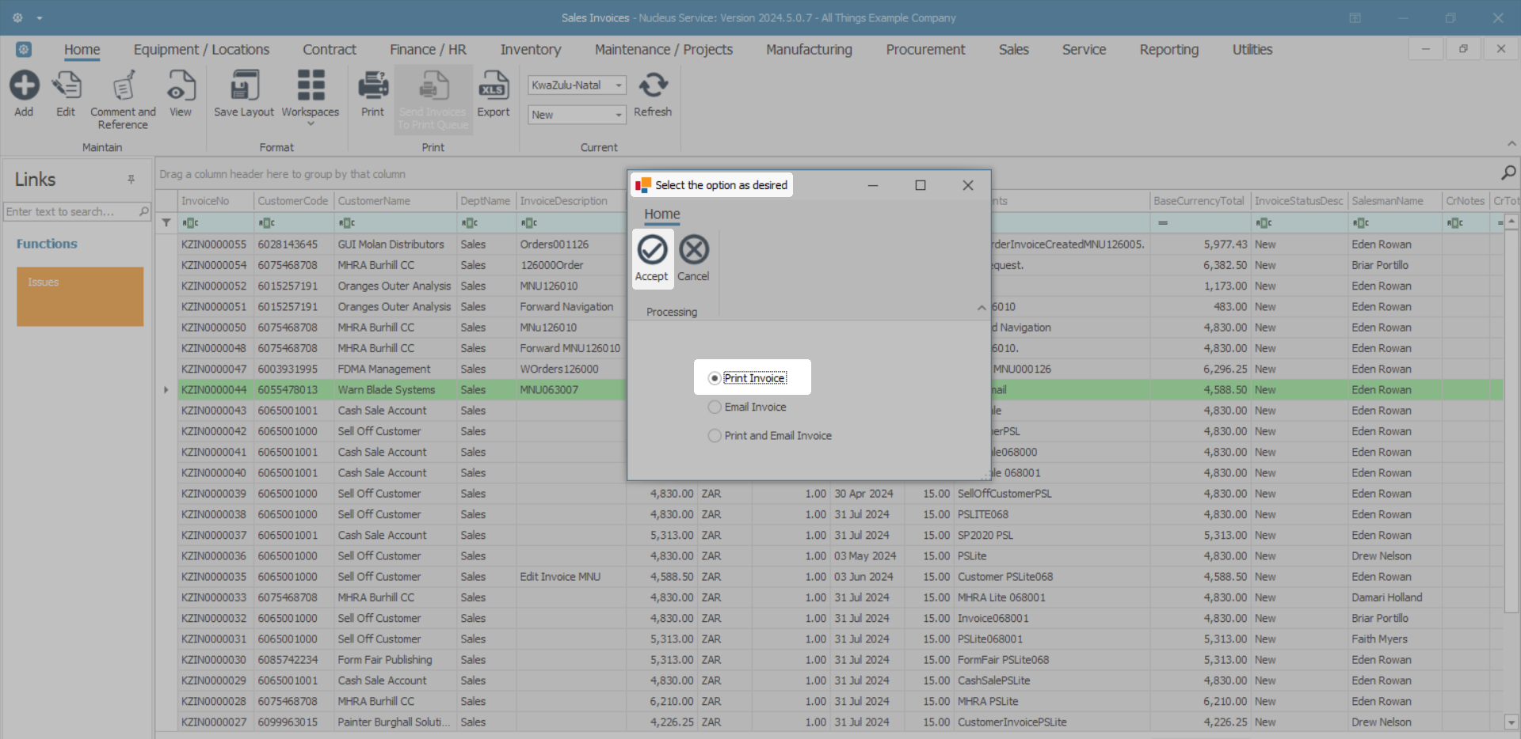This screenshot has width=1521, height=739.
Task: Open the Reporting tab
Action: point(1168,50)
